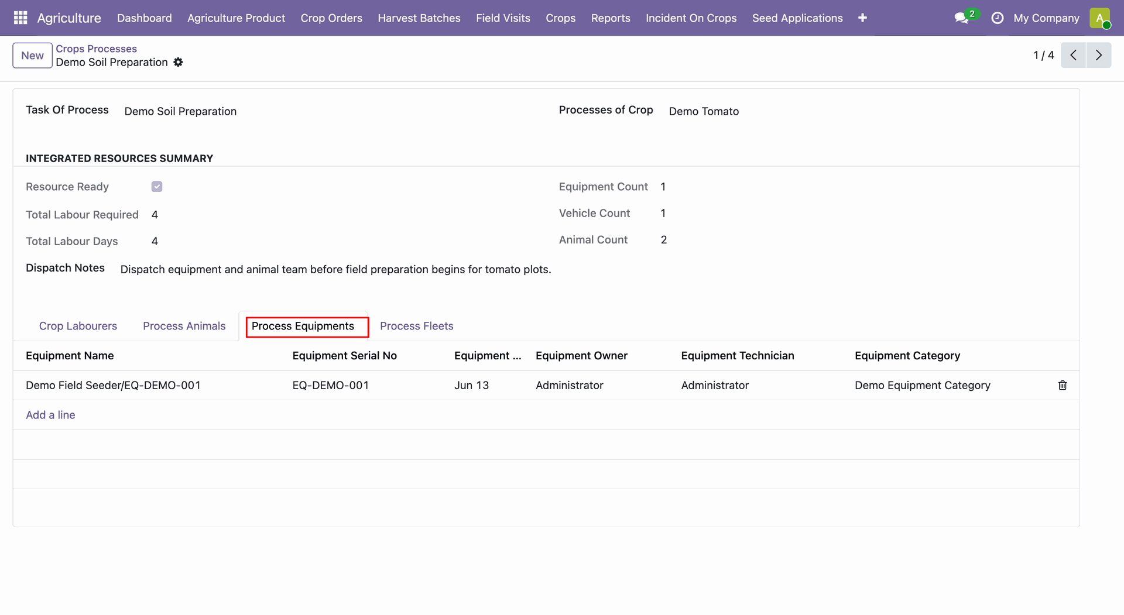This screenshot has width=1124, height=615.
Task: Go to the next record arrow
Action: point(1099,55)
